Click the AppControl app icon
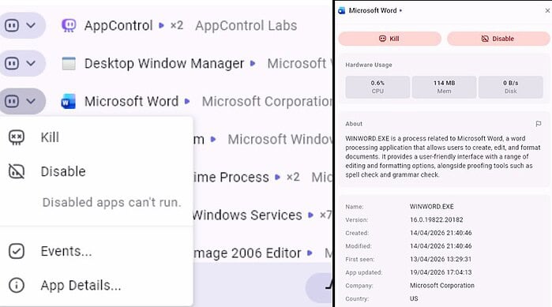Viewport: 552px width, 307px height. (69, 26)
